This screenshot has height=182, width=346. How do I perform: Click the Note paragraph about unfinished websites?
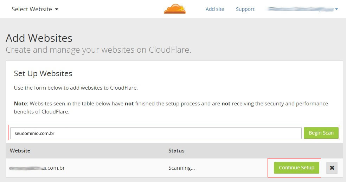click(171, 108)
